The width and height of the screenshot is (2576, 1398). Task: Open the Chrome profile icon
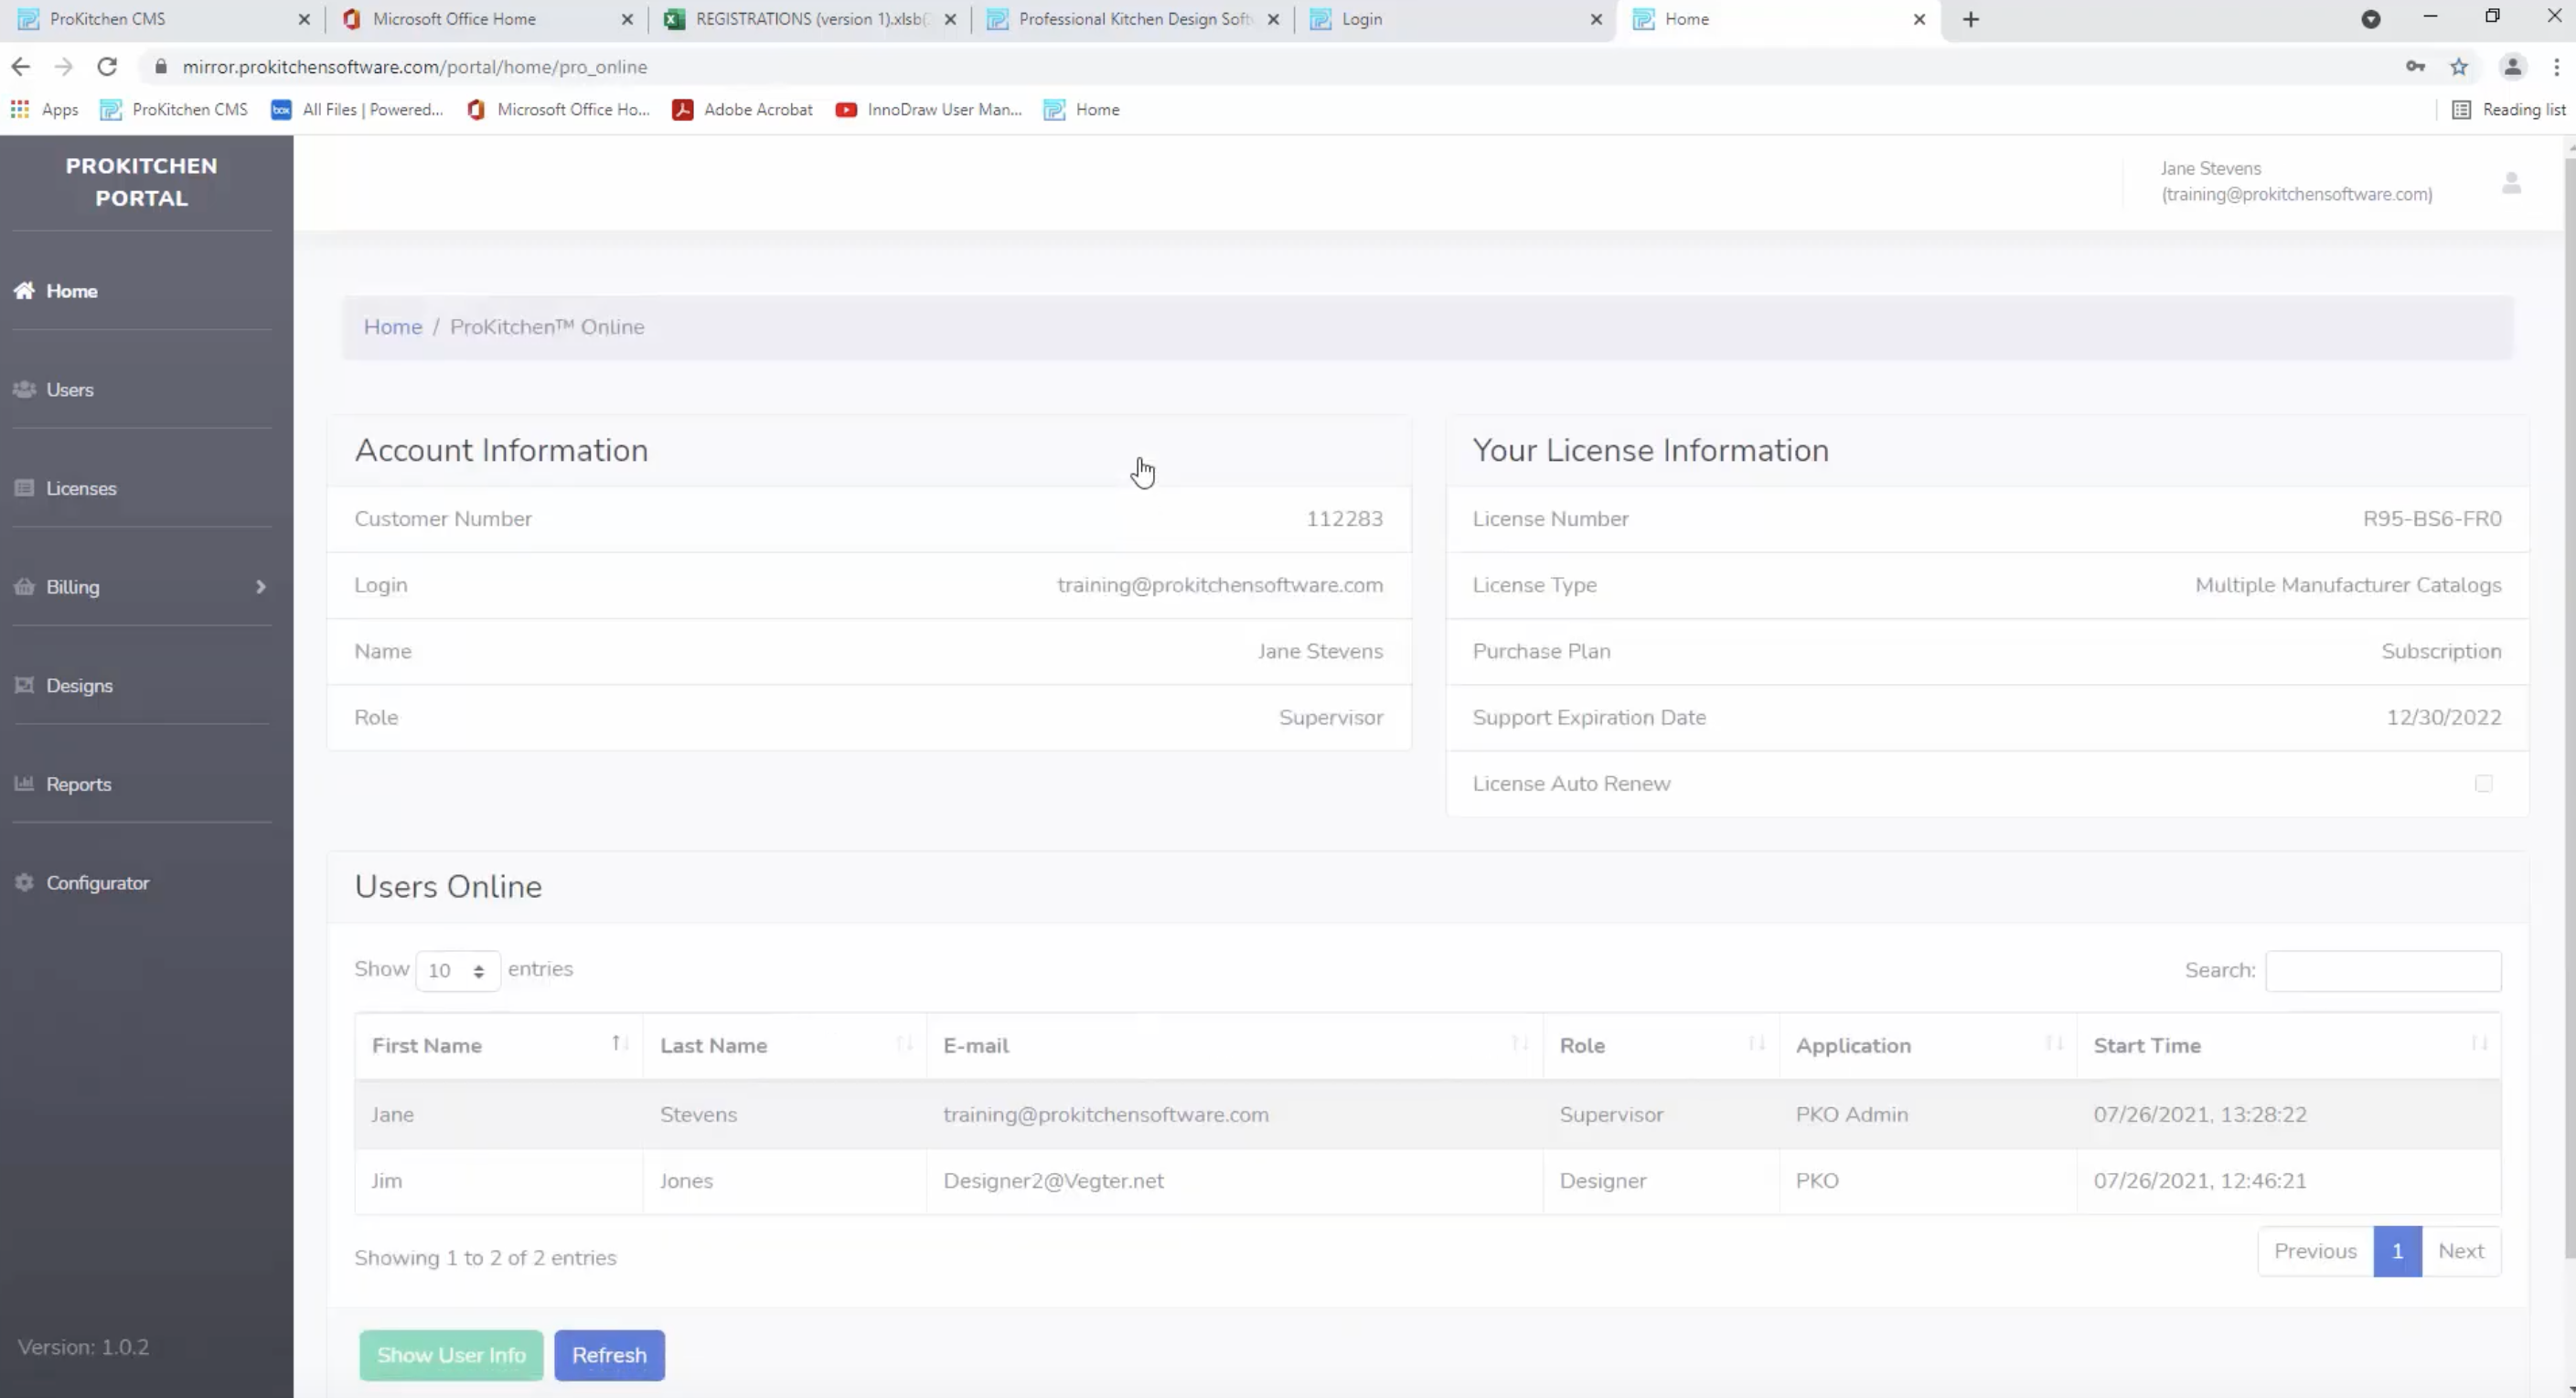(2512, 67)
